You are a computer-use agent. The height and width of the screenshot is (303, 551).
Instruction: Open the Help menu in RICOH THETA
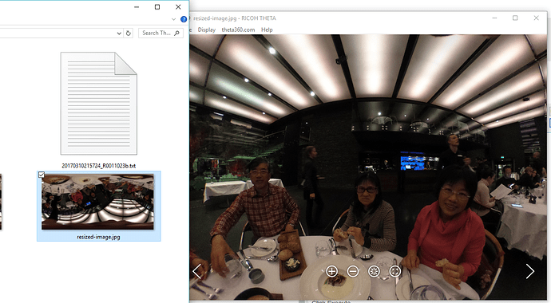click(x=267, y=30)
